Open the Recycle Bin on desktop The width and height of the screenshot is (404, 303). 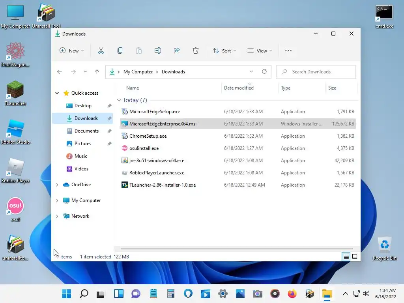[384, 249]
